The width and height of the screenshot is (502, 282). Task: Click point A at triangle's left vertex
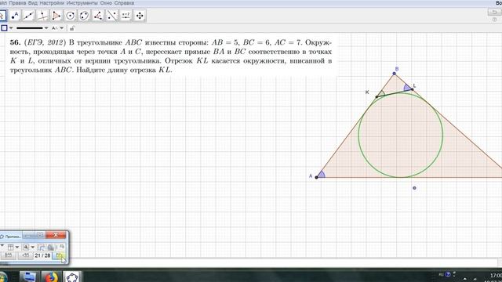click(x=317, y=178)
